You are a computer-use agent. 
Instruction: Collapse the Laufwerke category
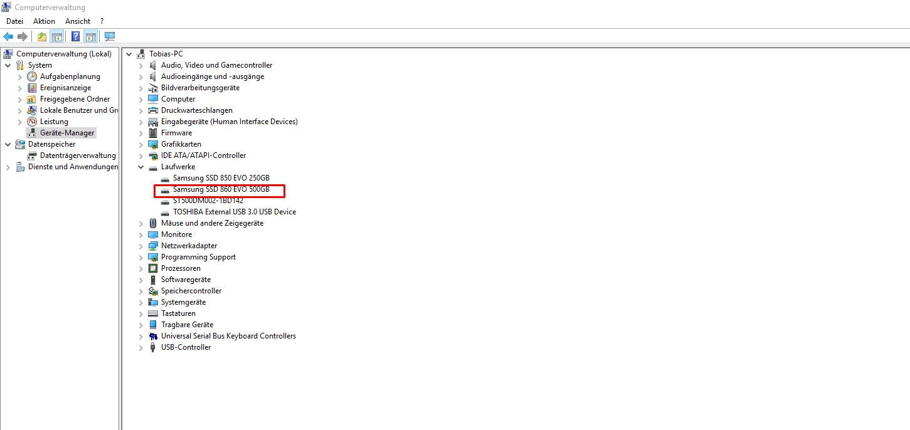click(141, 167)
